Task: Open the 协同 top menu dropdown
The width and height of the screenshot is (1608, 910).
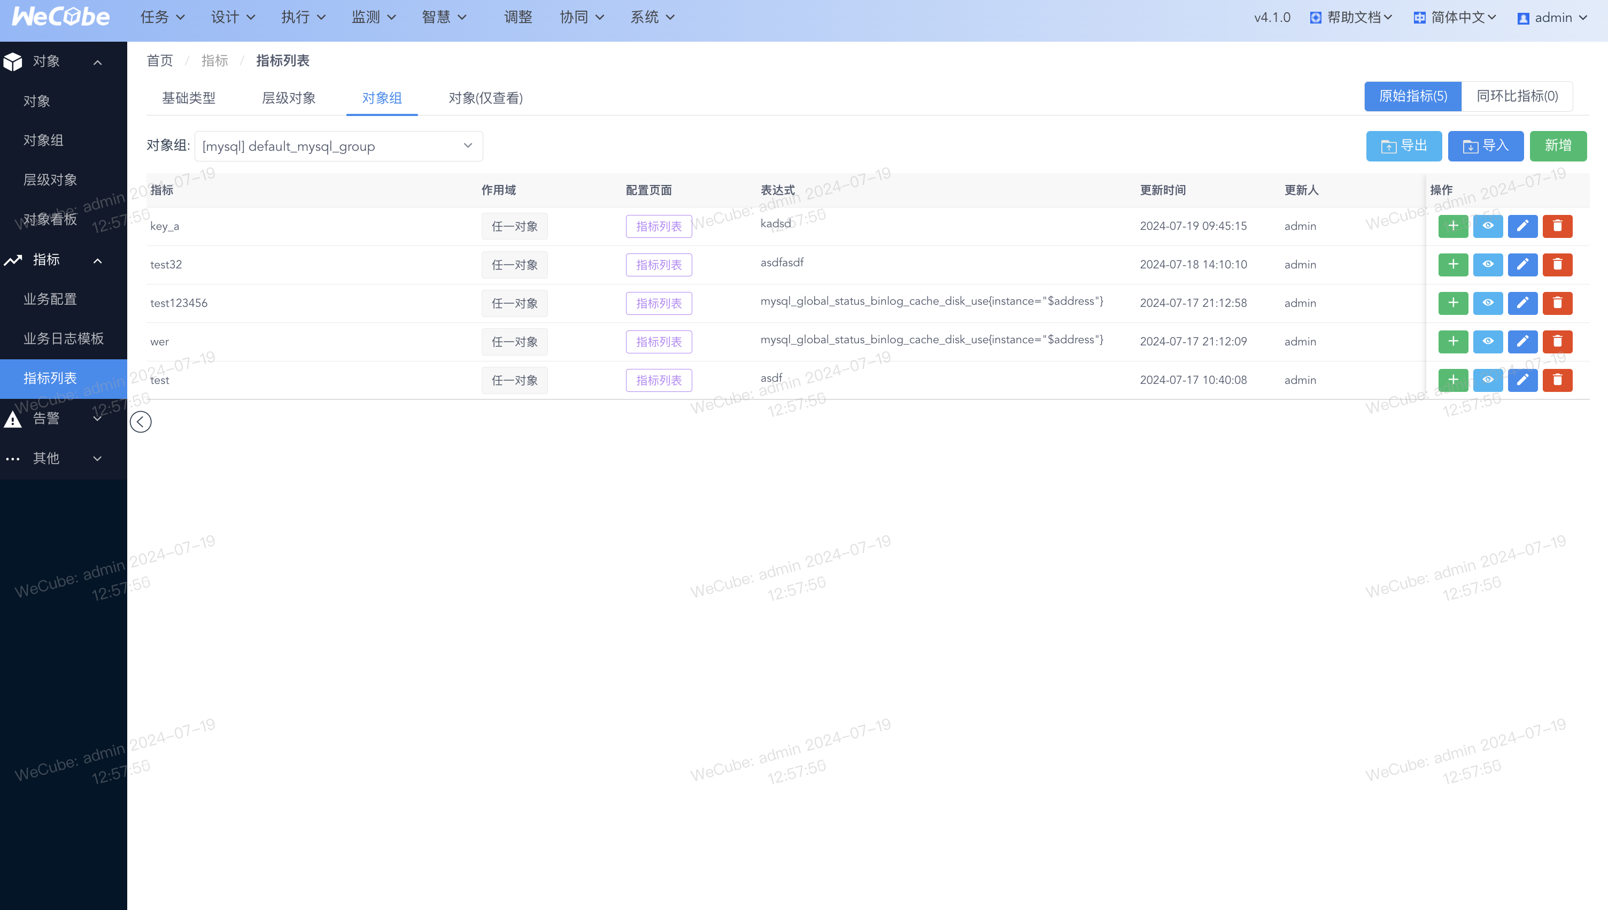Action: (x=582, y=18)
